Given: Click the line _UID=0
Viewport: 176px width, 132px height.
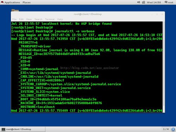Looking at the screenshot, I should (x=24, y=61).
